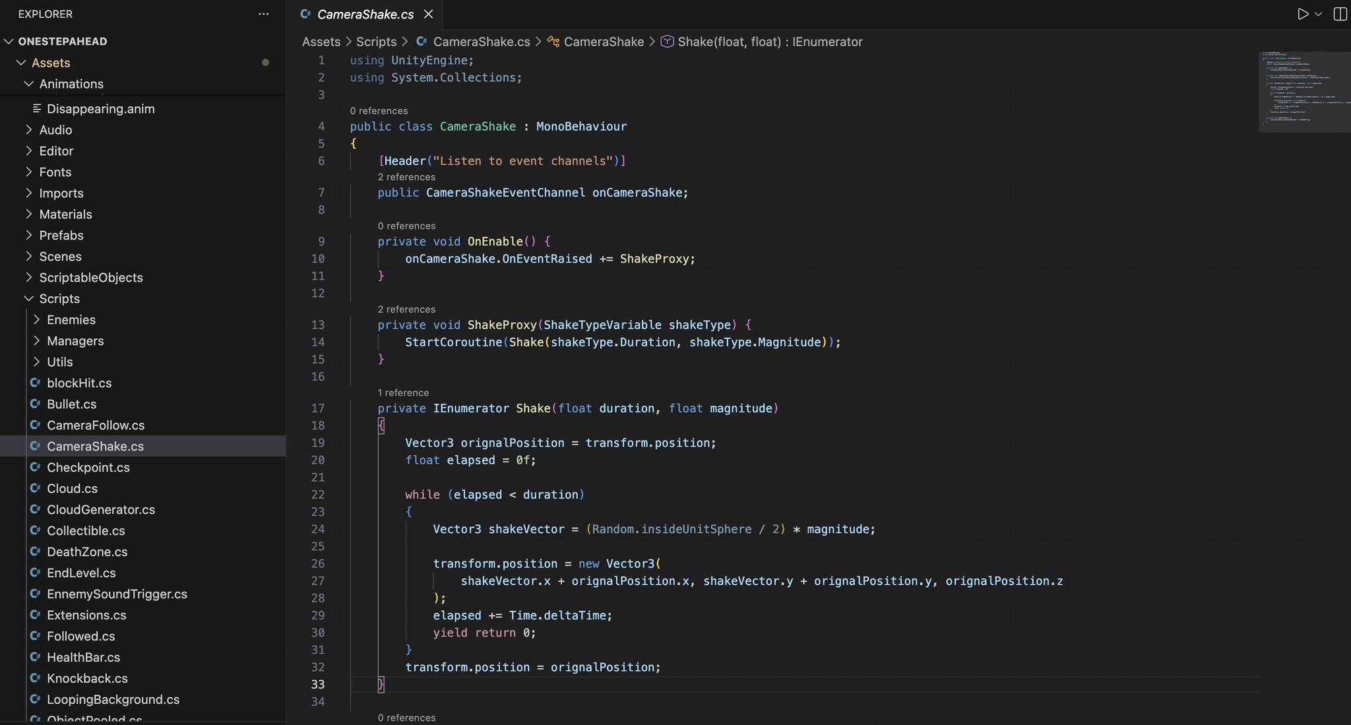Click the CameraShake class breadcrumb icon
Image resolution: width=1351 pixels, height=725 pixels.
click(x=553, y=42)
